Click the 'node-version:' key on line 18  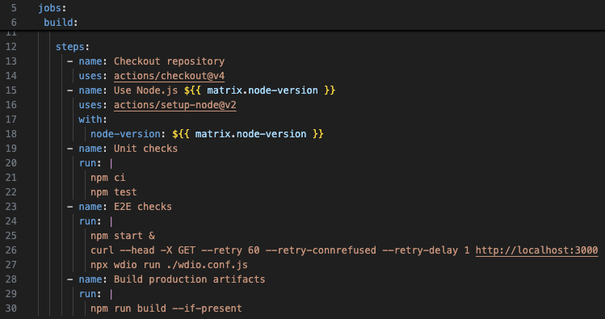pos(128,134)
